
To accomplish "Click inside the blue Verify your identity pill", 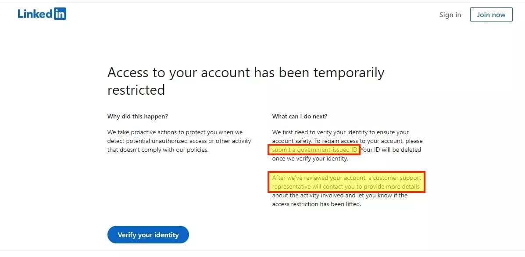I will coord(148,235).
